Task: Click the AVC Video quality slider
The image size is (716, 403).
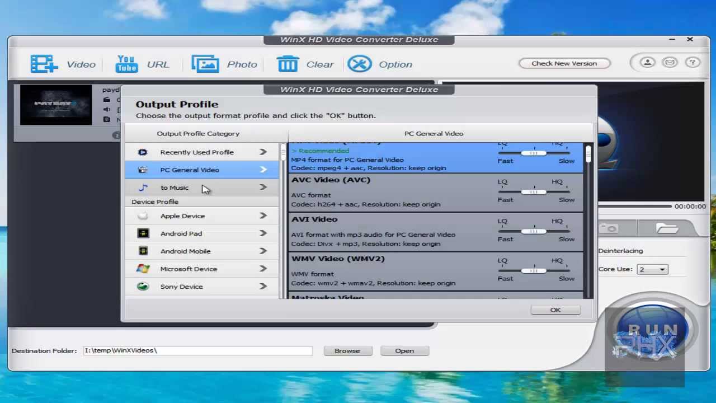Action: [534, 192]
